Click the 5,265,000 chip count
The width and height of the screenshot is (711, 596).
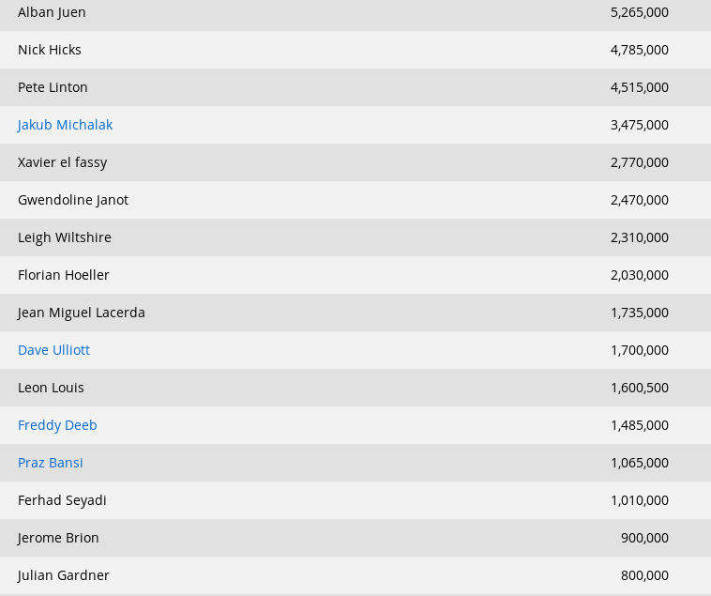[x=639, y=12]
